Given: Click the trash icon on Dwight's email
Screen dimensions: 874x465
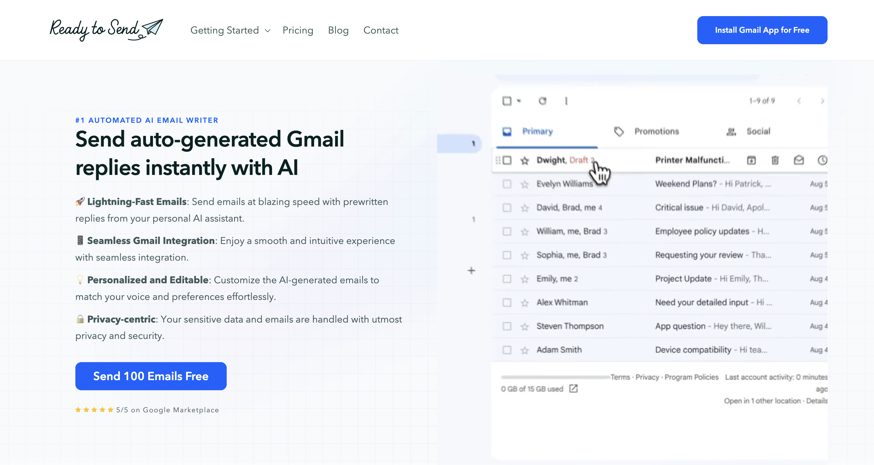Looking at the screenshot, I should coord(775,160).
